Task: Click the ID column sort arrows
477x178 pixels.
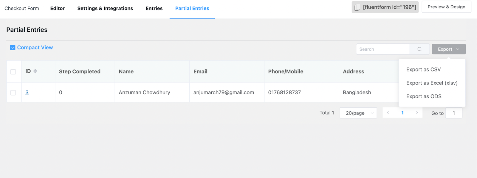Action: (35, 71)
